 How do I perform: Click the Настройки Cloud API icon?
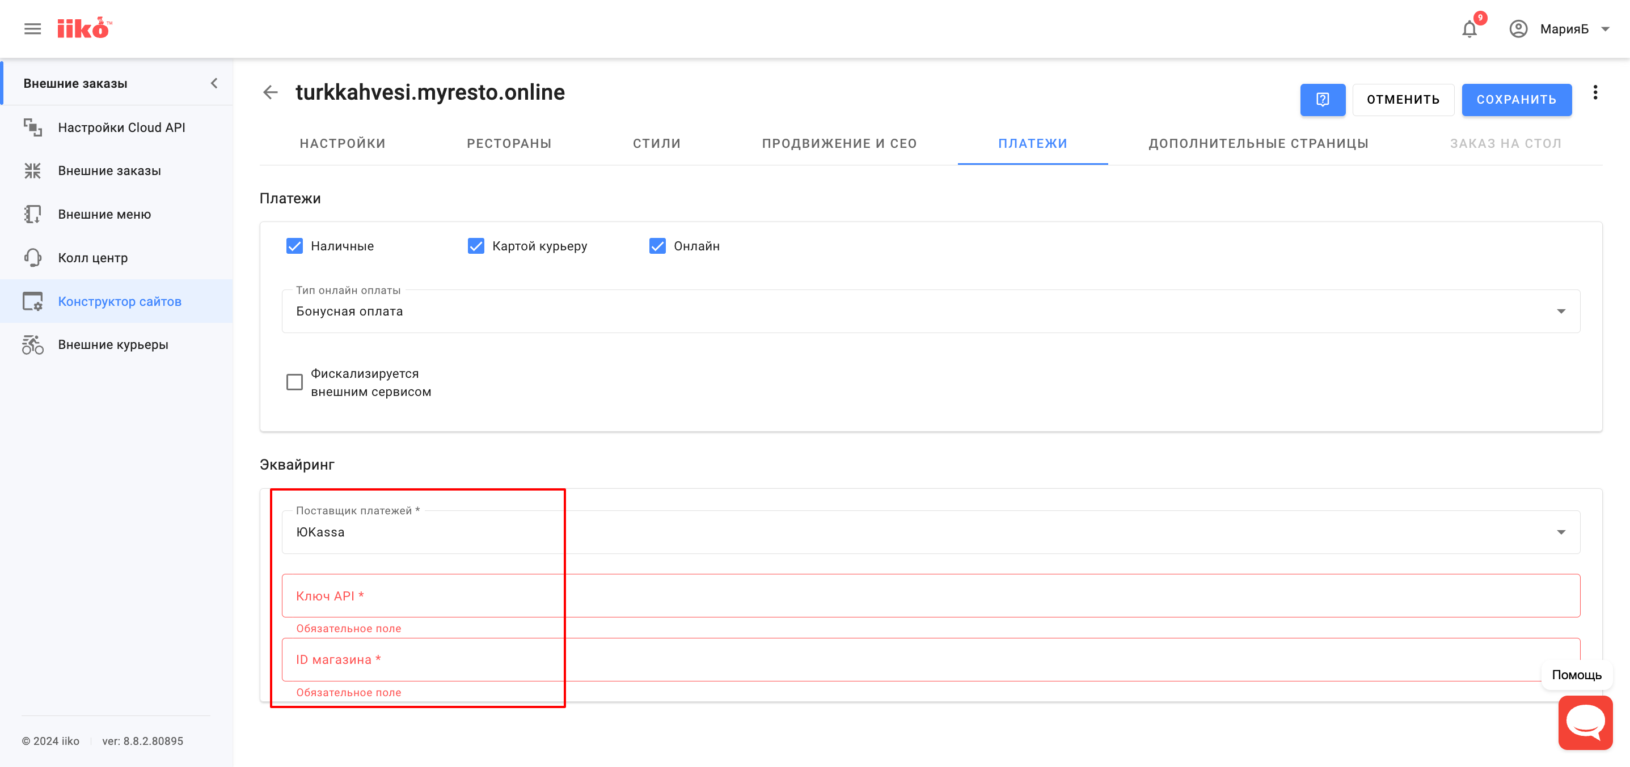tap(32, 127)
